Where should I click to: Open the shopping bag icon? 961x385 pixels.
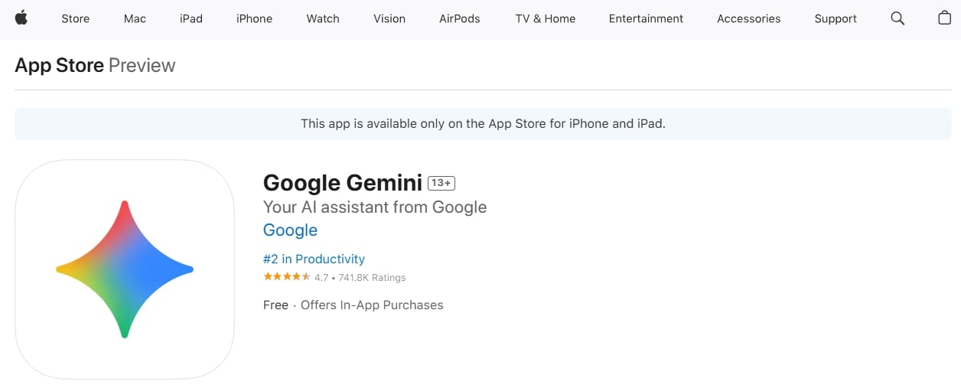(x=945, y=18)
